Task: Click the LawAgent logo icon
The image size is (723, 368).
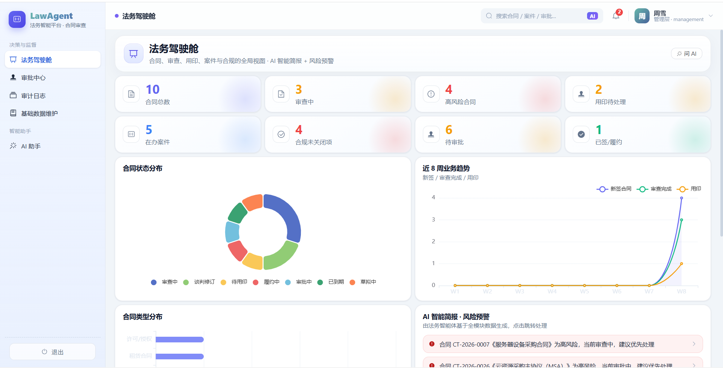Action: click(17, 19)
